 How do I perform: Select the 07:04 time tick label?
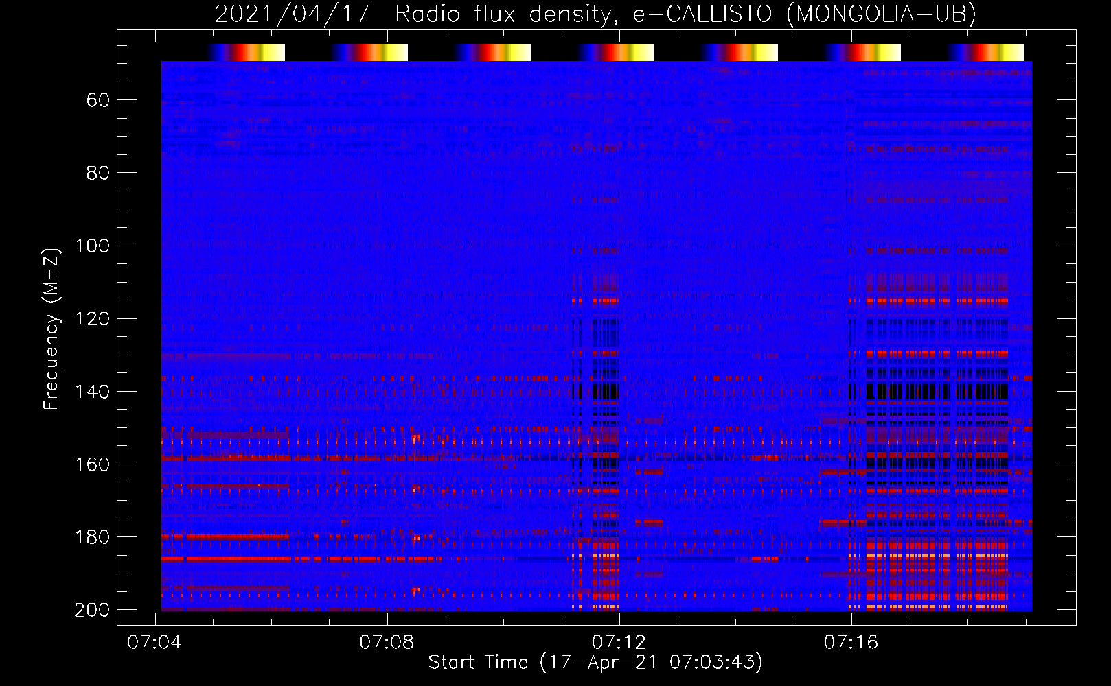point(155,642)
